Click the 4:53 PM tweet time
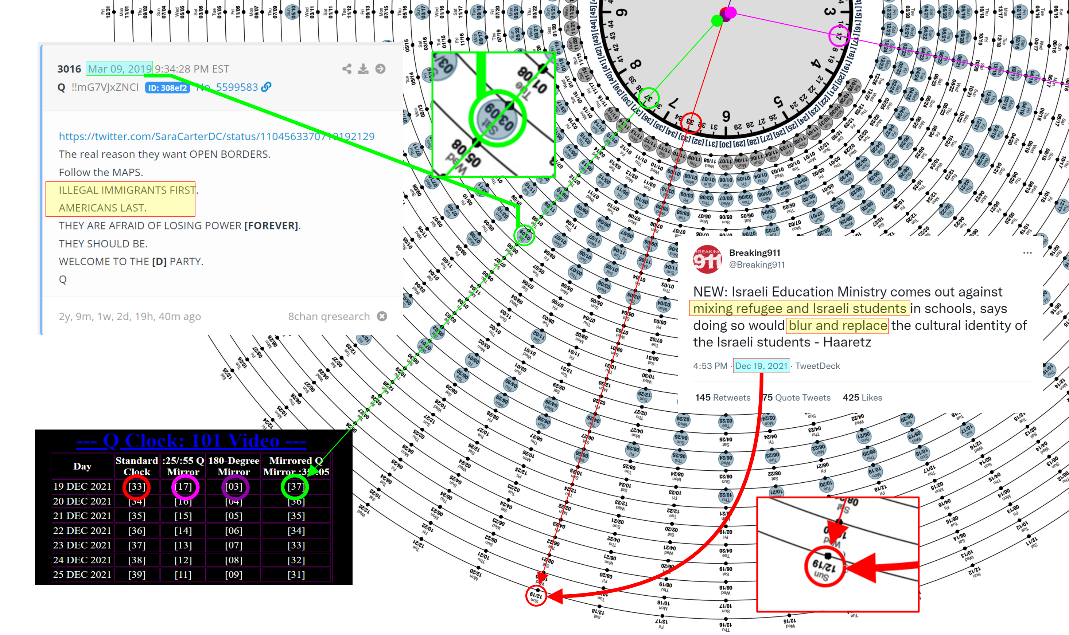 pos(710,366)
